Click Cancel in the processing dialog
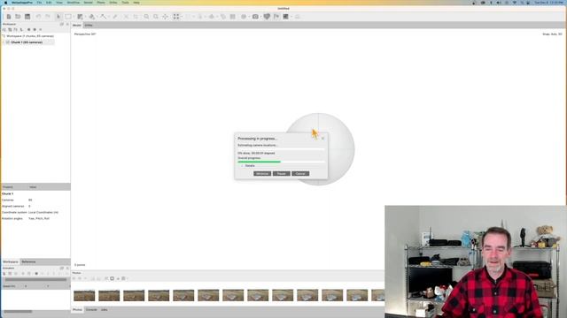The image size is (567, 318). point(300,174)
